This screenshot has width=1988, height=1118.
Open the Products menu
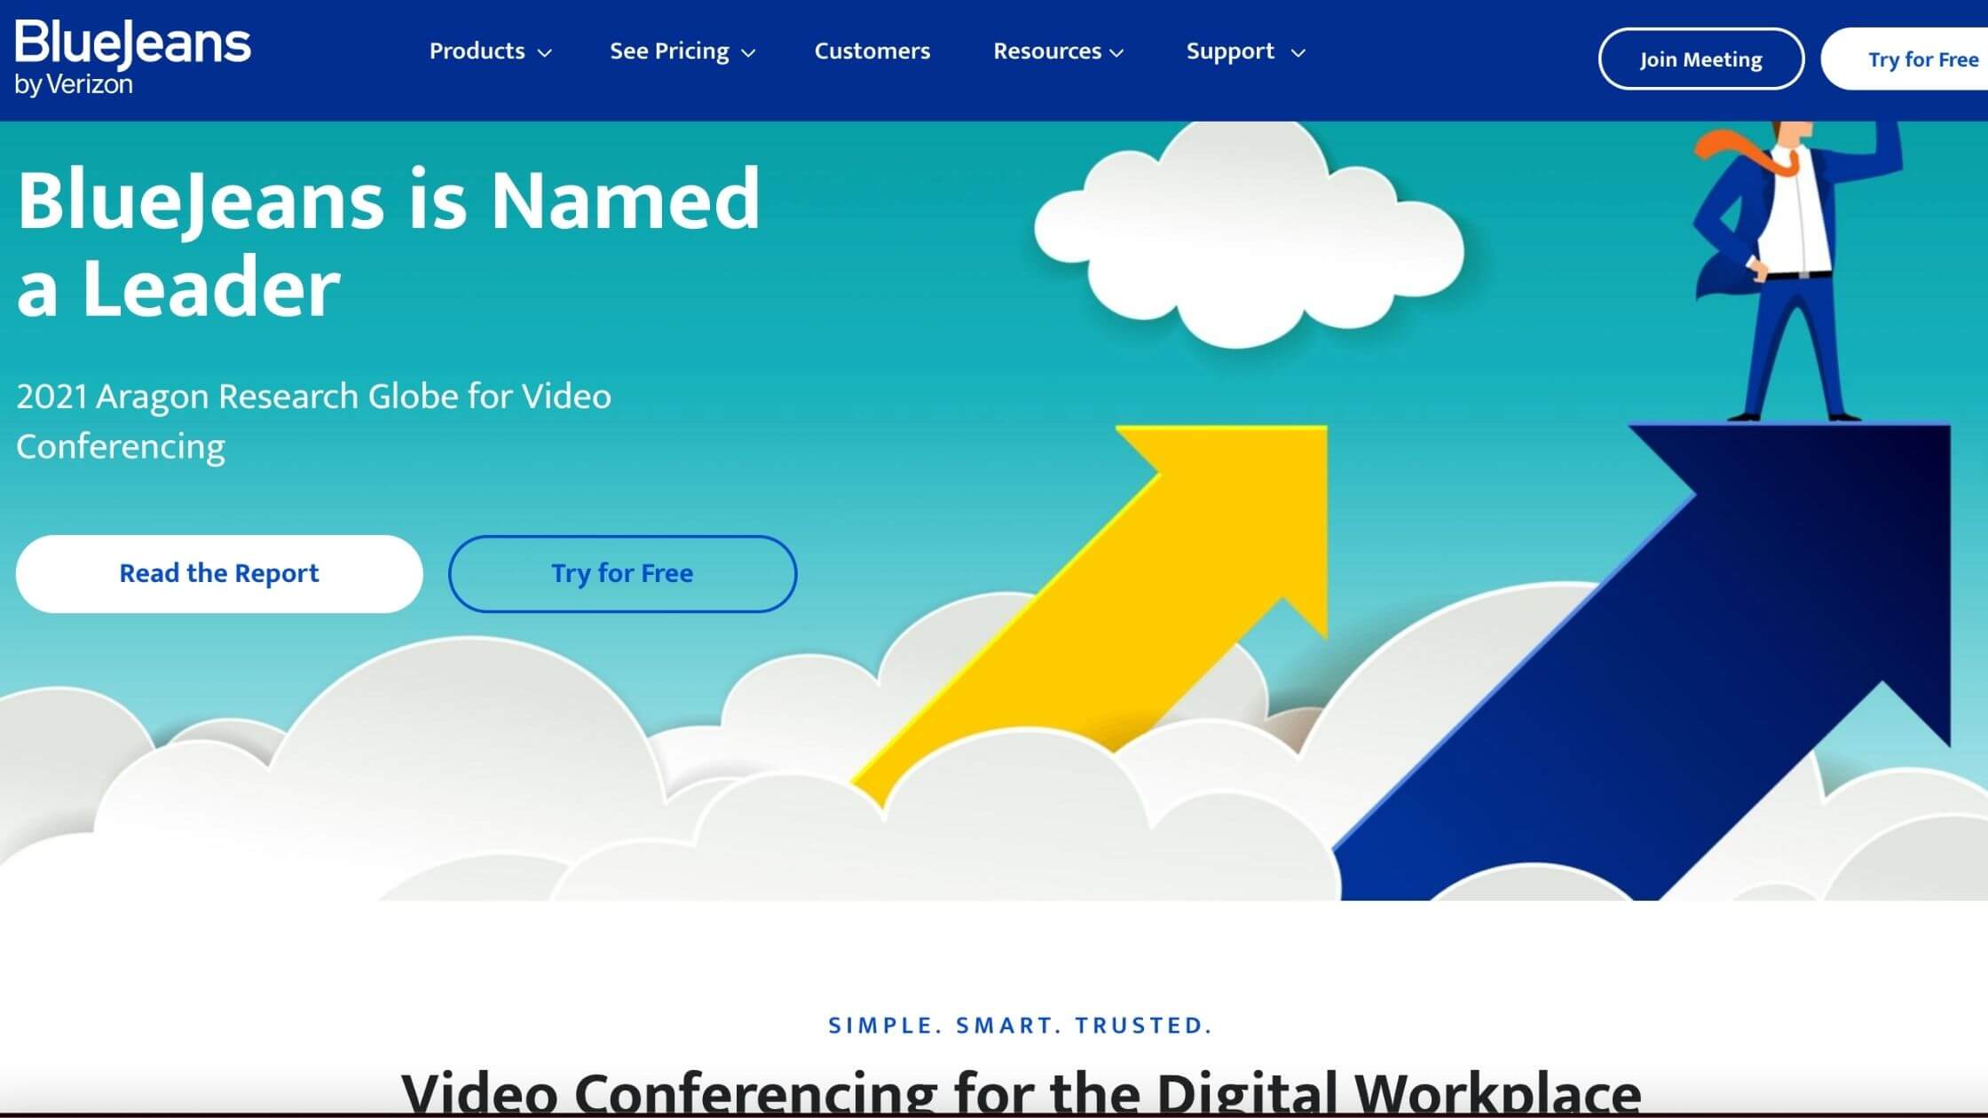(477, 51)
